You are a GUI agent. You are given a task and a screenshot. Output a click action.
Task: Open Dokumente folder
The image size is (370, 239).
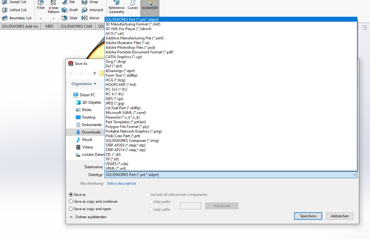[x=89, y=125]
